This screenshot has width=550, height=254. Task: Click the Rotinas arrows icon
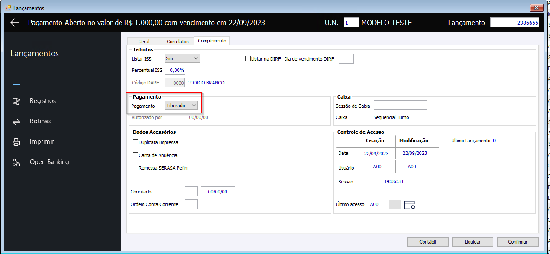[16, 122]
